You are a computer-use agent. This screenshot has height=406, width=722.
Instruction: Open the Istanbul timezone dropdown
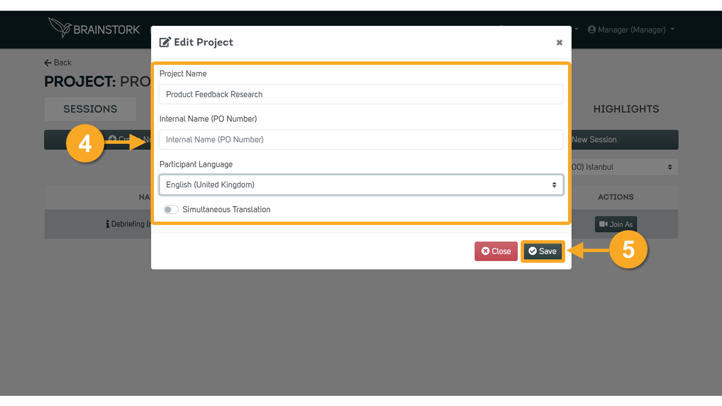(623, 167)
